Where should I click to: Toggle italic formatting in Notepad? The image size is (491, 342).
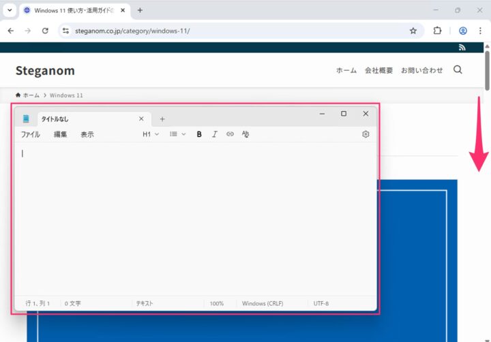point(215,134)
